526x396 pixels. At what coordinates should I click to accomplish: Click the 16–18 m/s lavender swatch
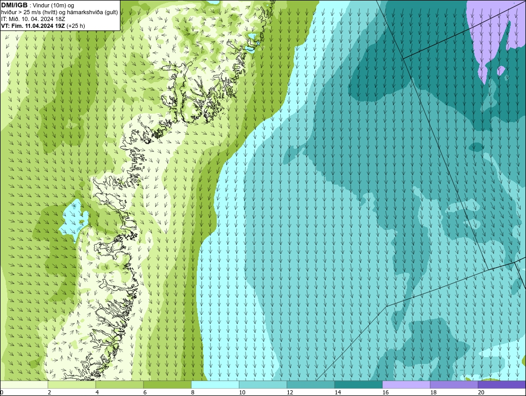click(x=406, y=385)
